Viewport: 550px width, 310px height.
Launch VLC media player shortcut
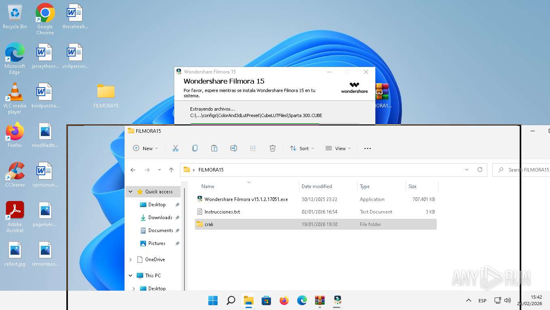click(15, 98)
